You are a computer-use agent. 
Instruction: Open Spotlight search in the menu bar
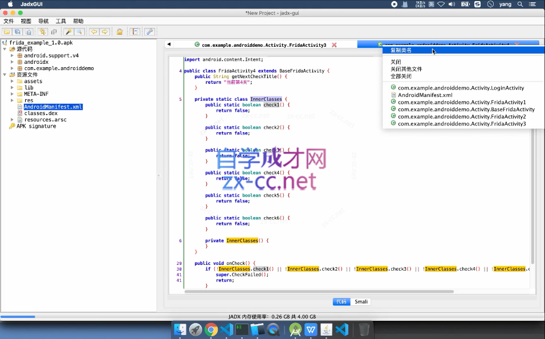(520, 4)
